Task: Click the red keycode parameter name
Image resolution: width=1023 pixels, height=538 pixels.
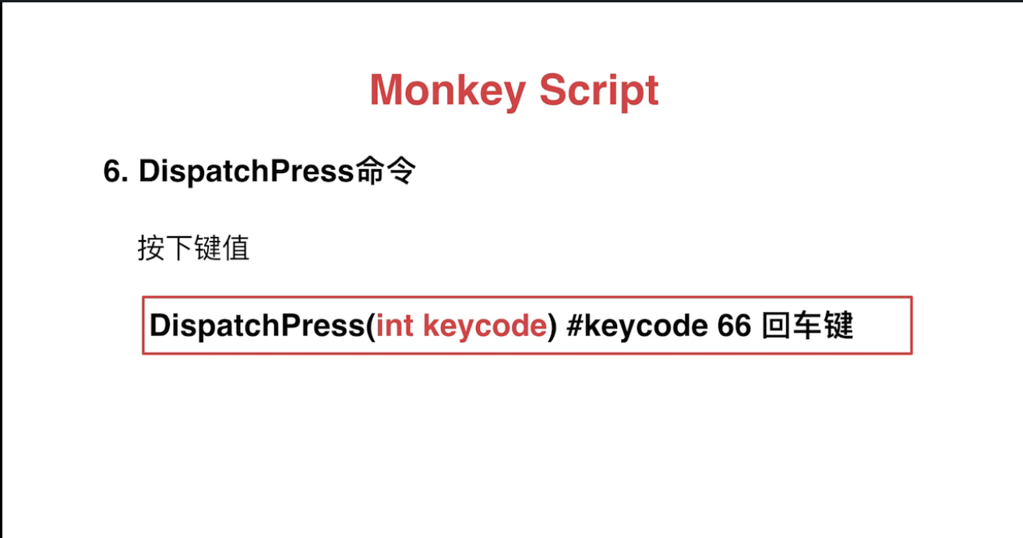Action: coord(485,327)
